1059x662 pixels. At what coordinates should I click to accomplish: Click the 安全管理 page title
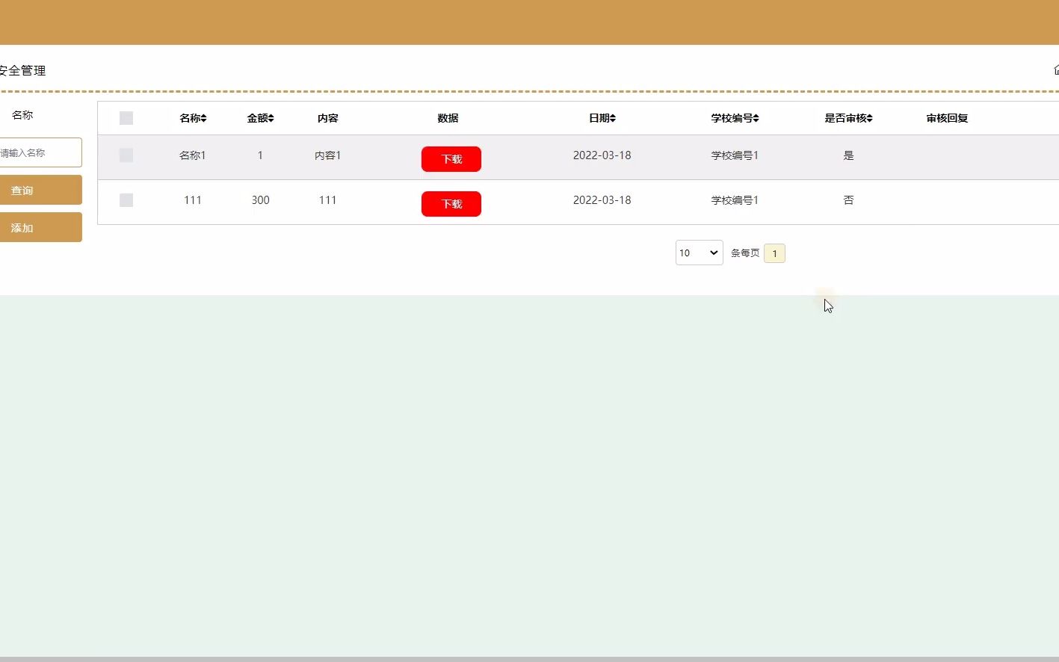[22, 70]
